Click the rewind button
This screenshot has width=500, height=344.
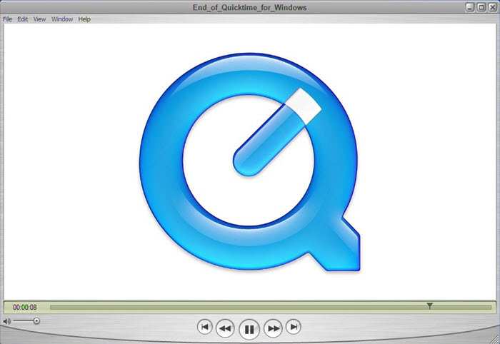point(225,328)
